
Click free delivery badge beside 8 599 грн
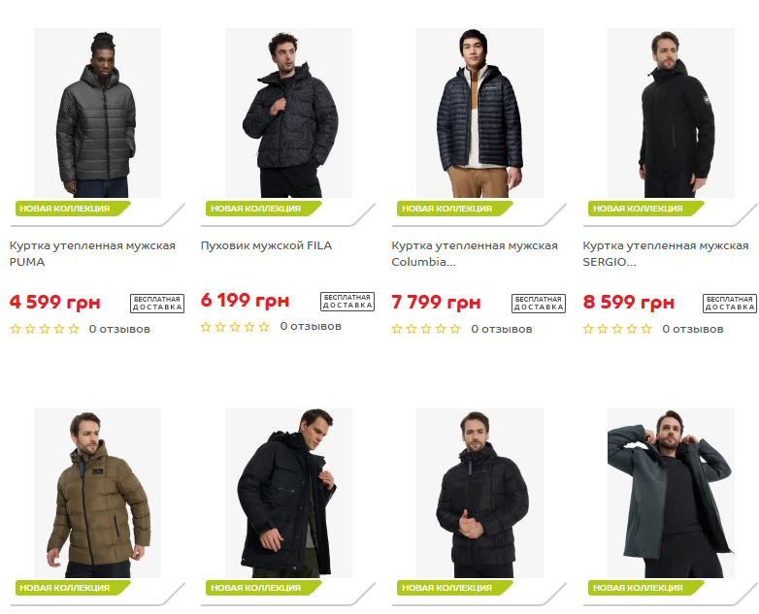tap(730, 304)
